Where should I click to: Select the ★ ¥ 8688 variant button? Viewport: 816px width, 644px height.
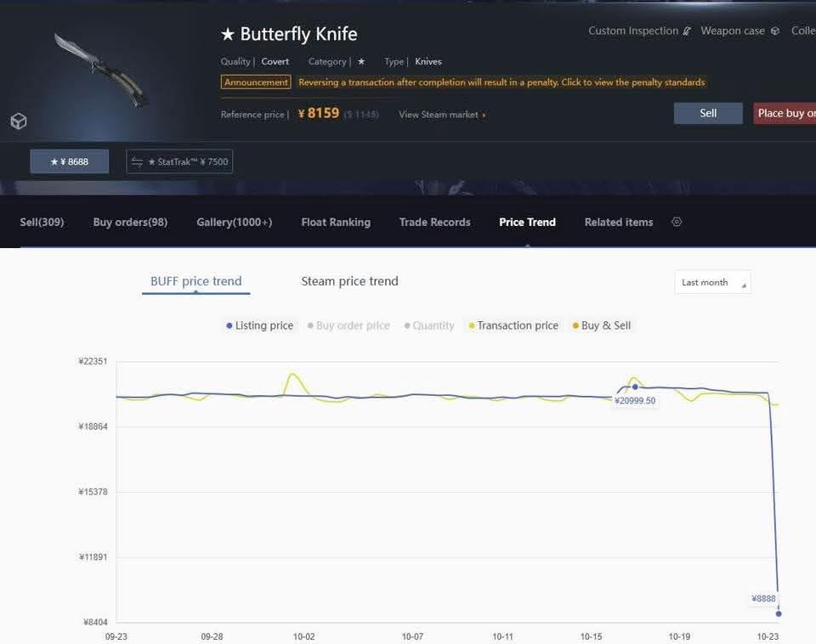69,161
